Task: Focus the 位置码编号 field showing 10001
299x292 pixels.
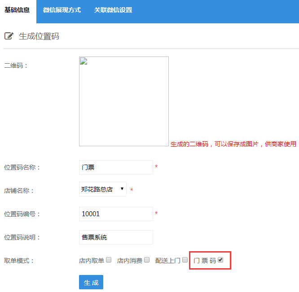Action: tap(116, 214)
